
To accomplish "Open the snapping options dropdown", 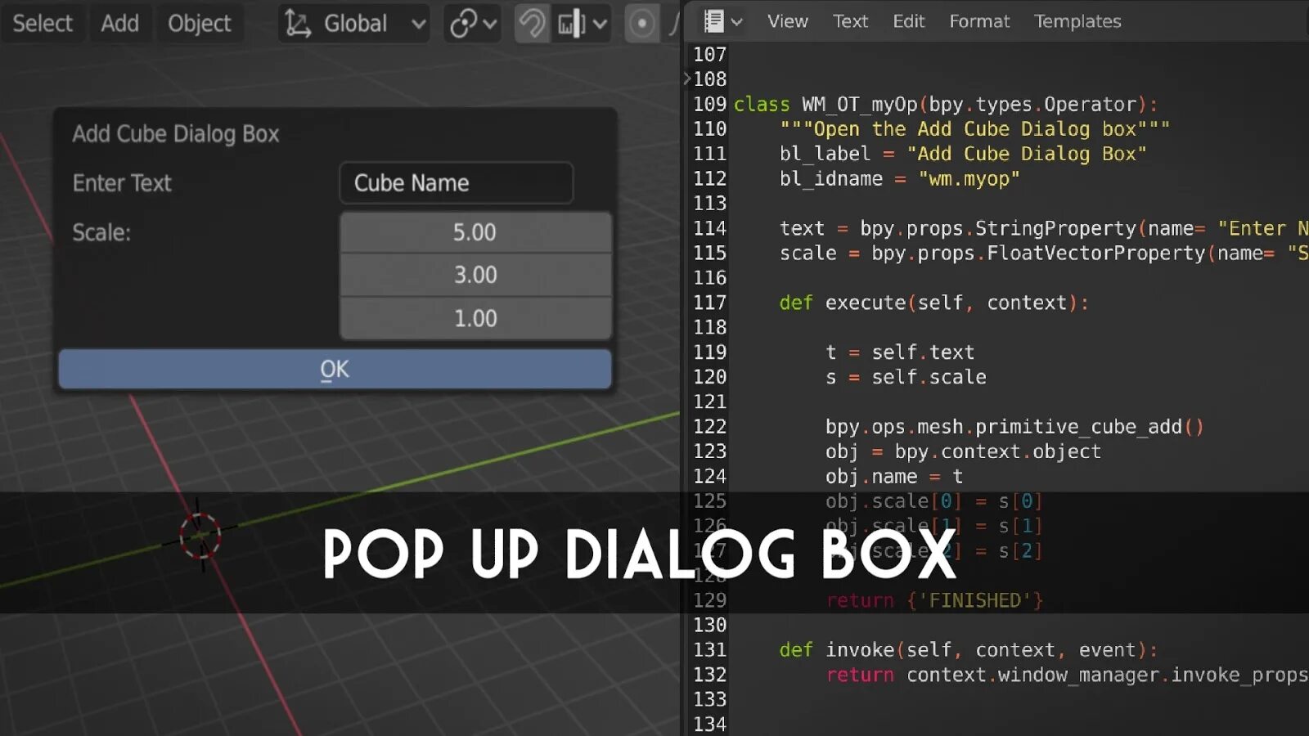I will pyautogui.click(x=582, y=23).
